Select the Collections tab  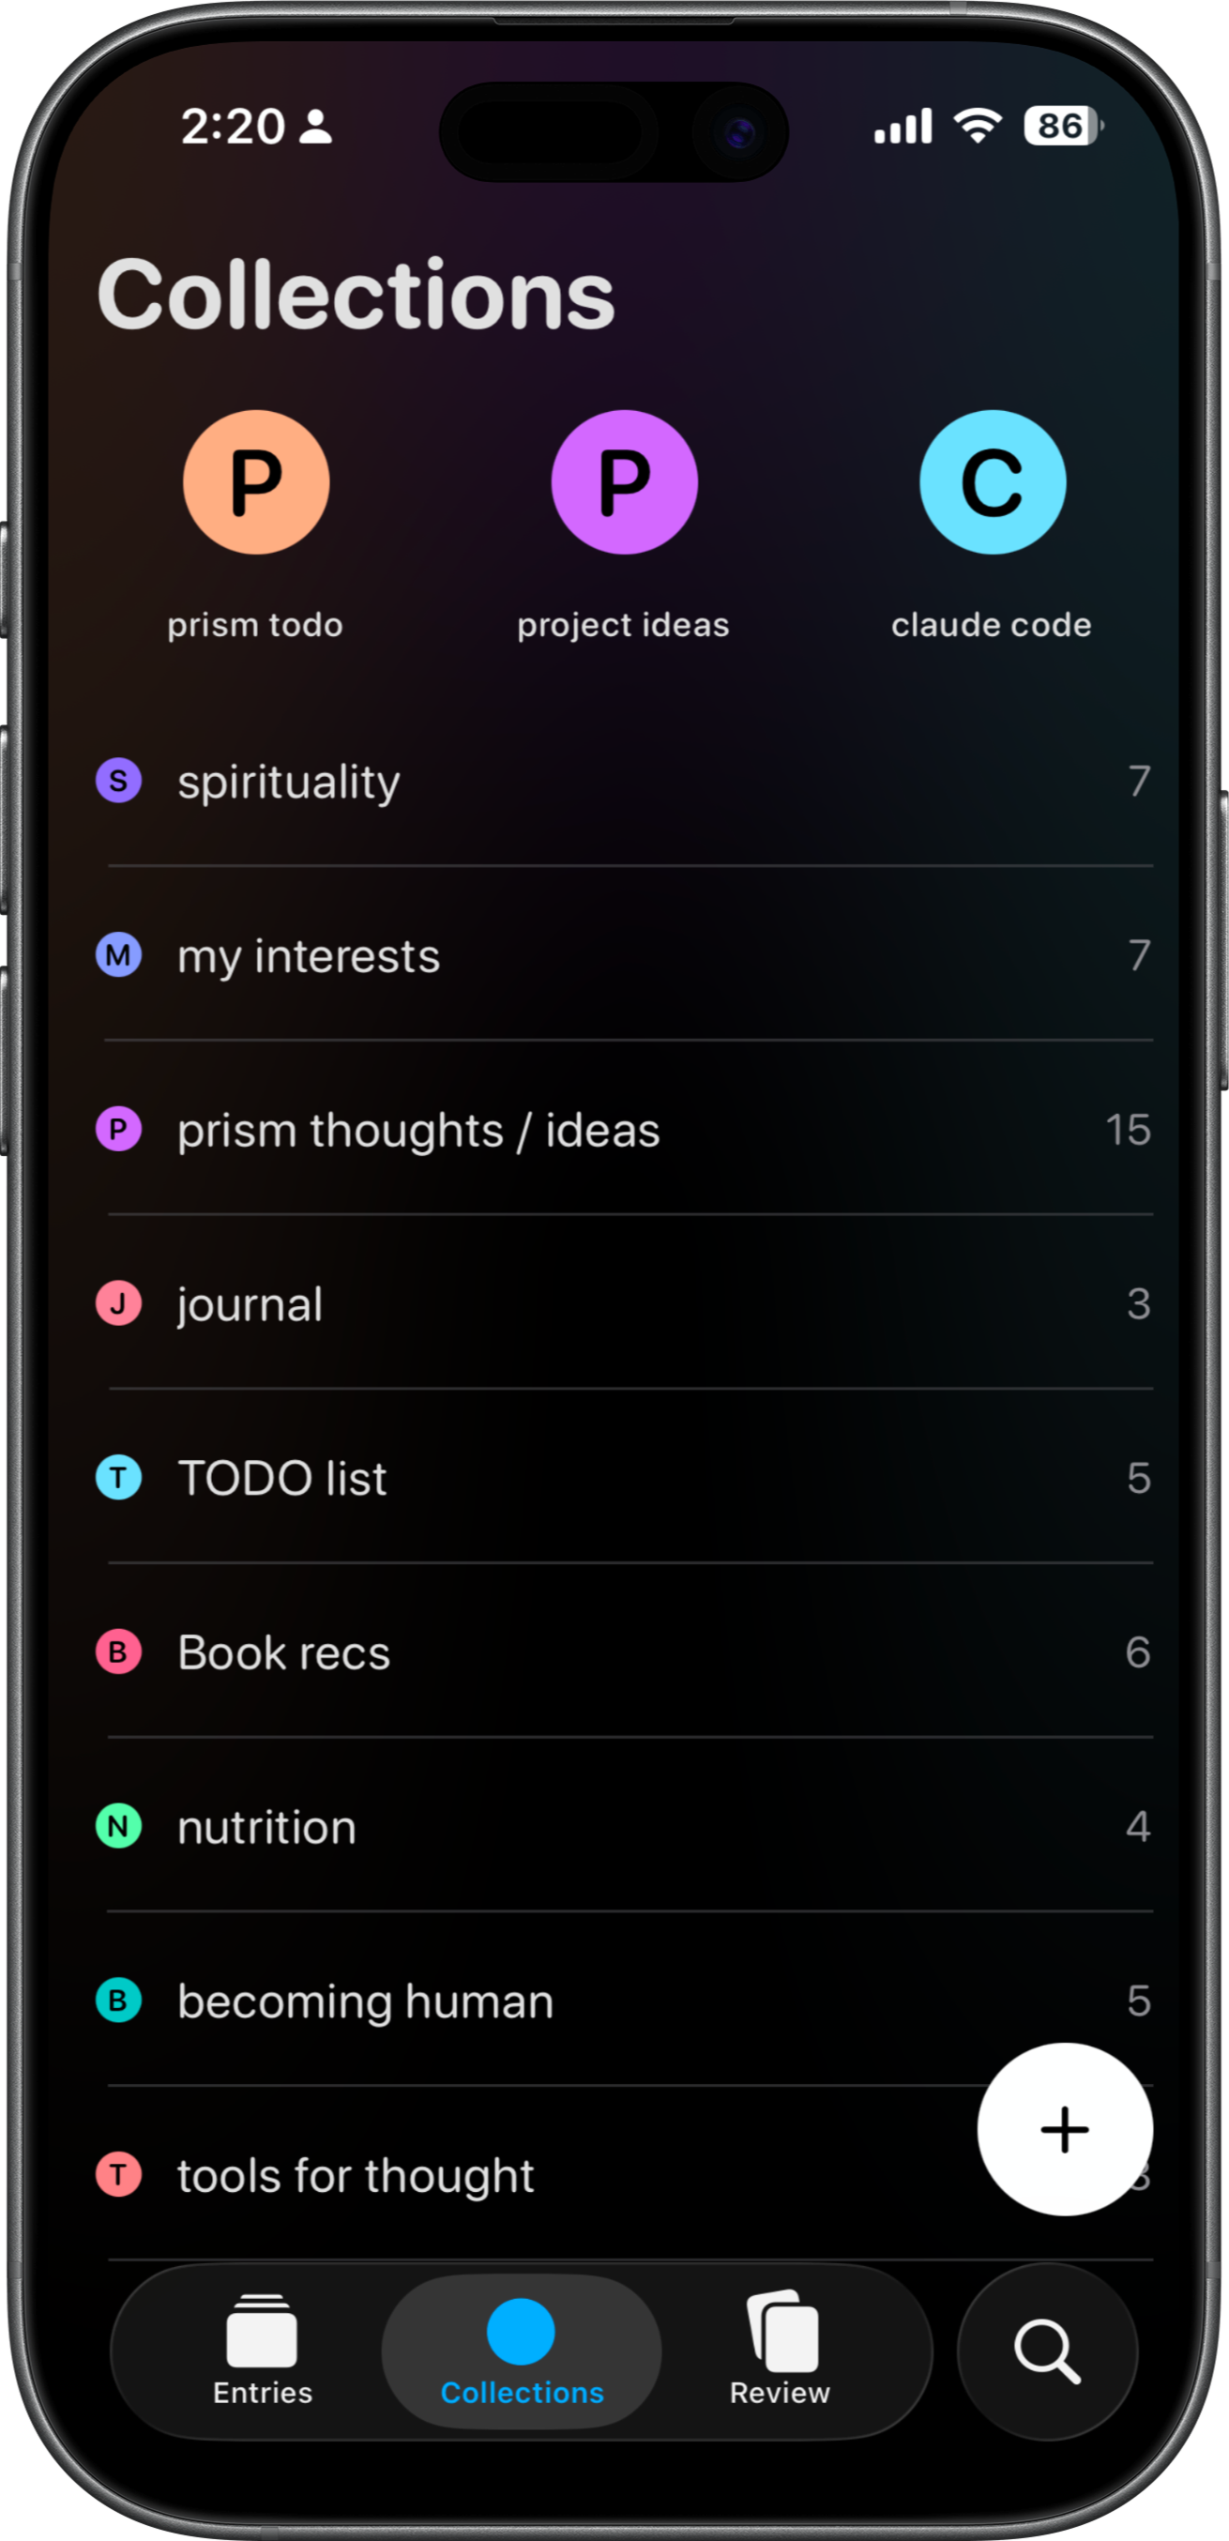click(x=522, y=2351)
